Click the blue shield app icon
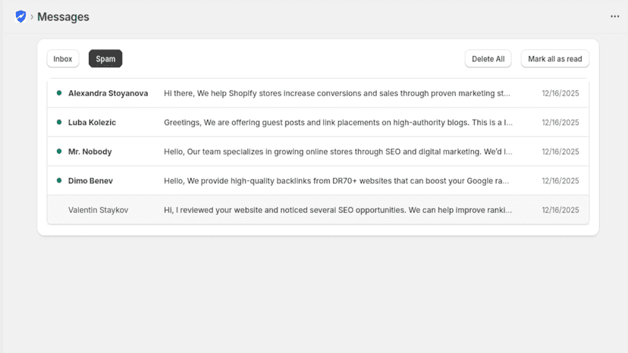Screen dimensions: 628x353 tap(20, 17)
